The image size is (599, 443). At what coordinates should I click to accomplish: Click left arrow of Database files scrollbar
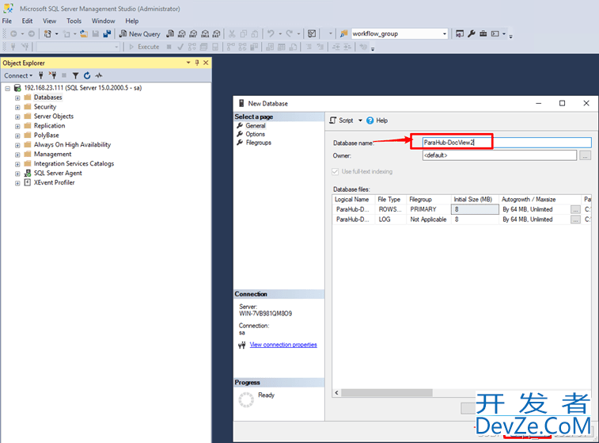pyautogui.click(x=336, y=393)
